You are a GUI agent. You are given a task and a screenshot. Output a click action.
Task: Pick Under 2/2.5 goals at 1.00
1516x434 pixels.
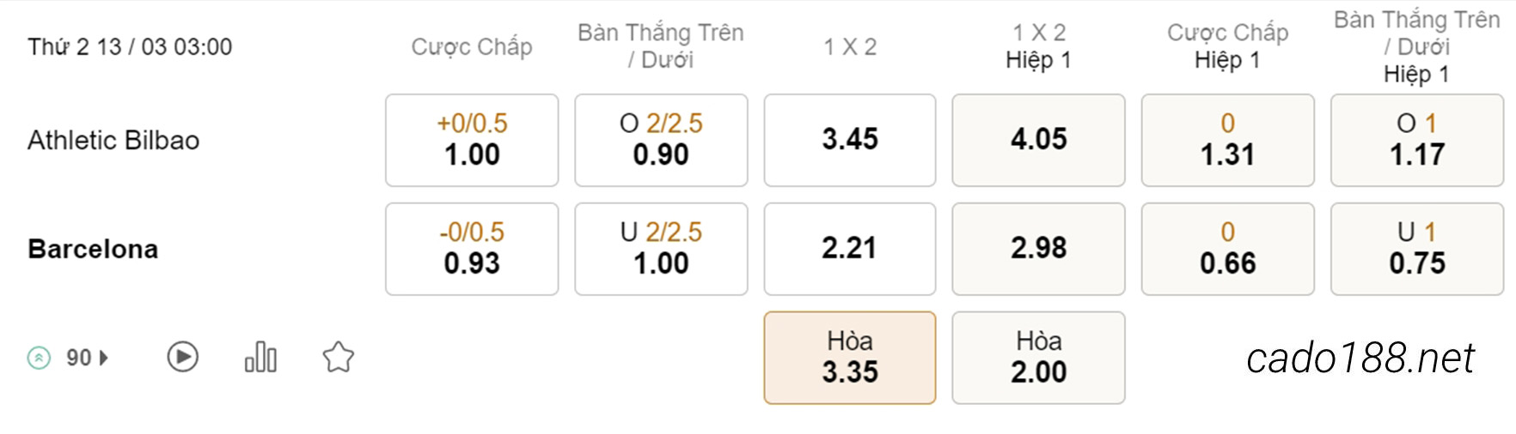tap(661, 249)
